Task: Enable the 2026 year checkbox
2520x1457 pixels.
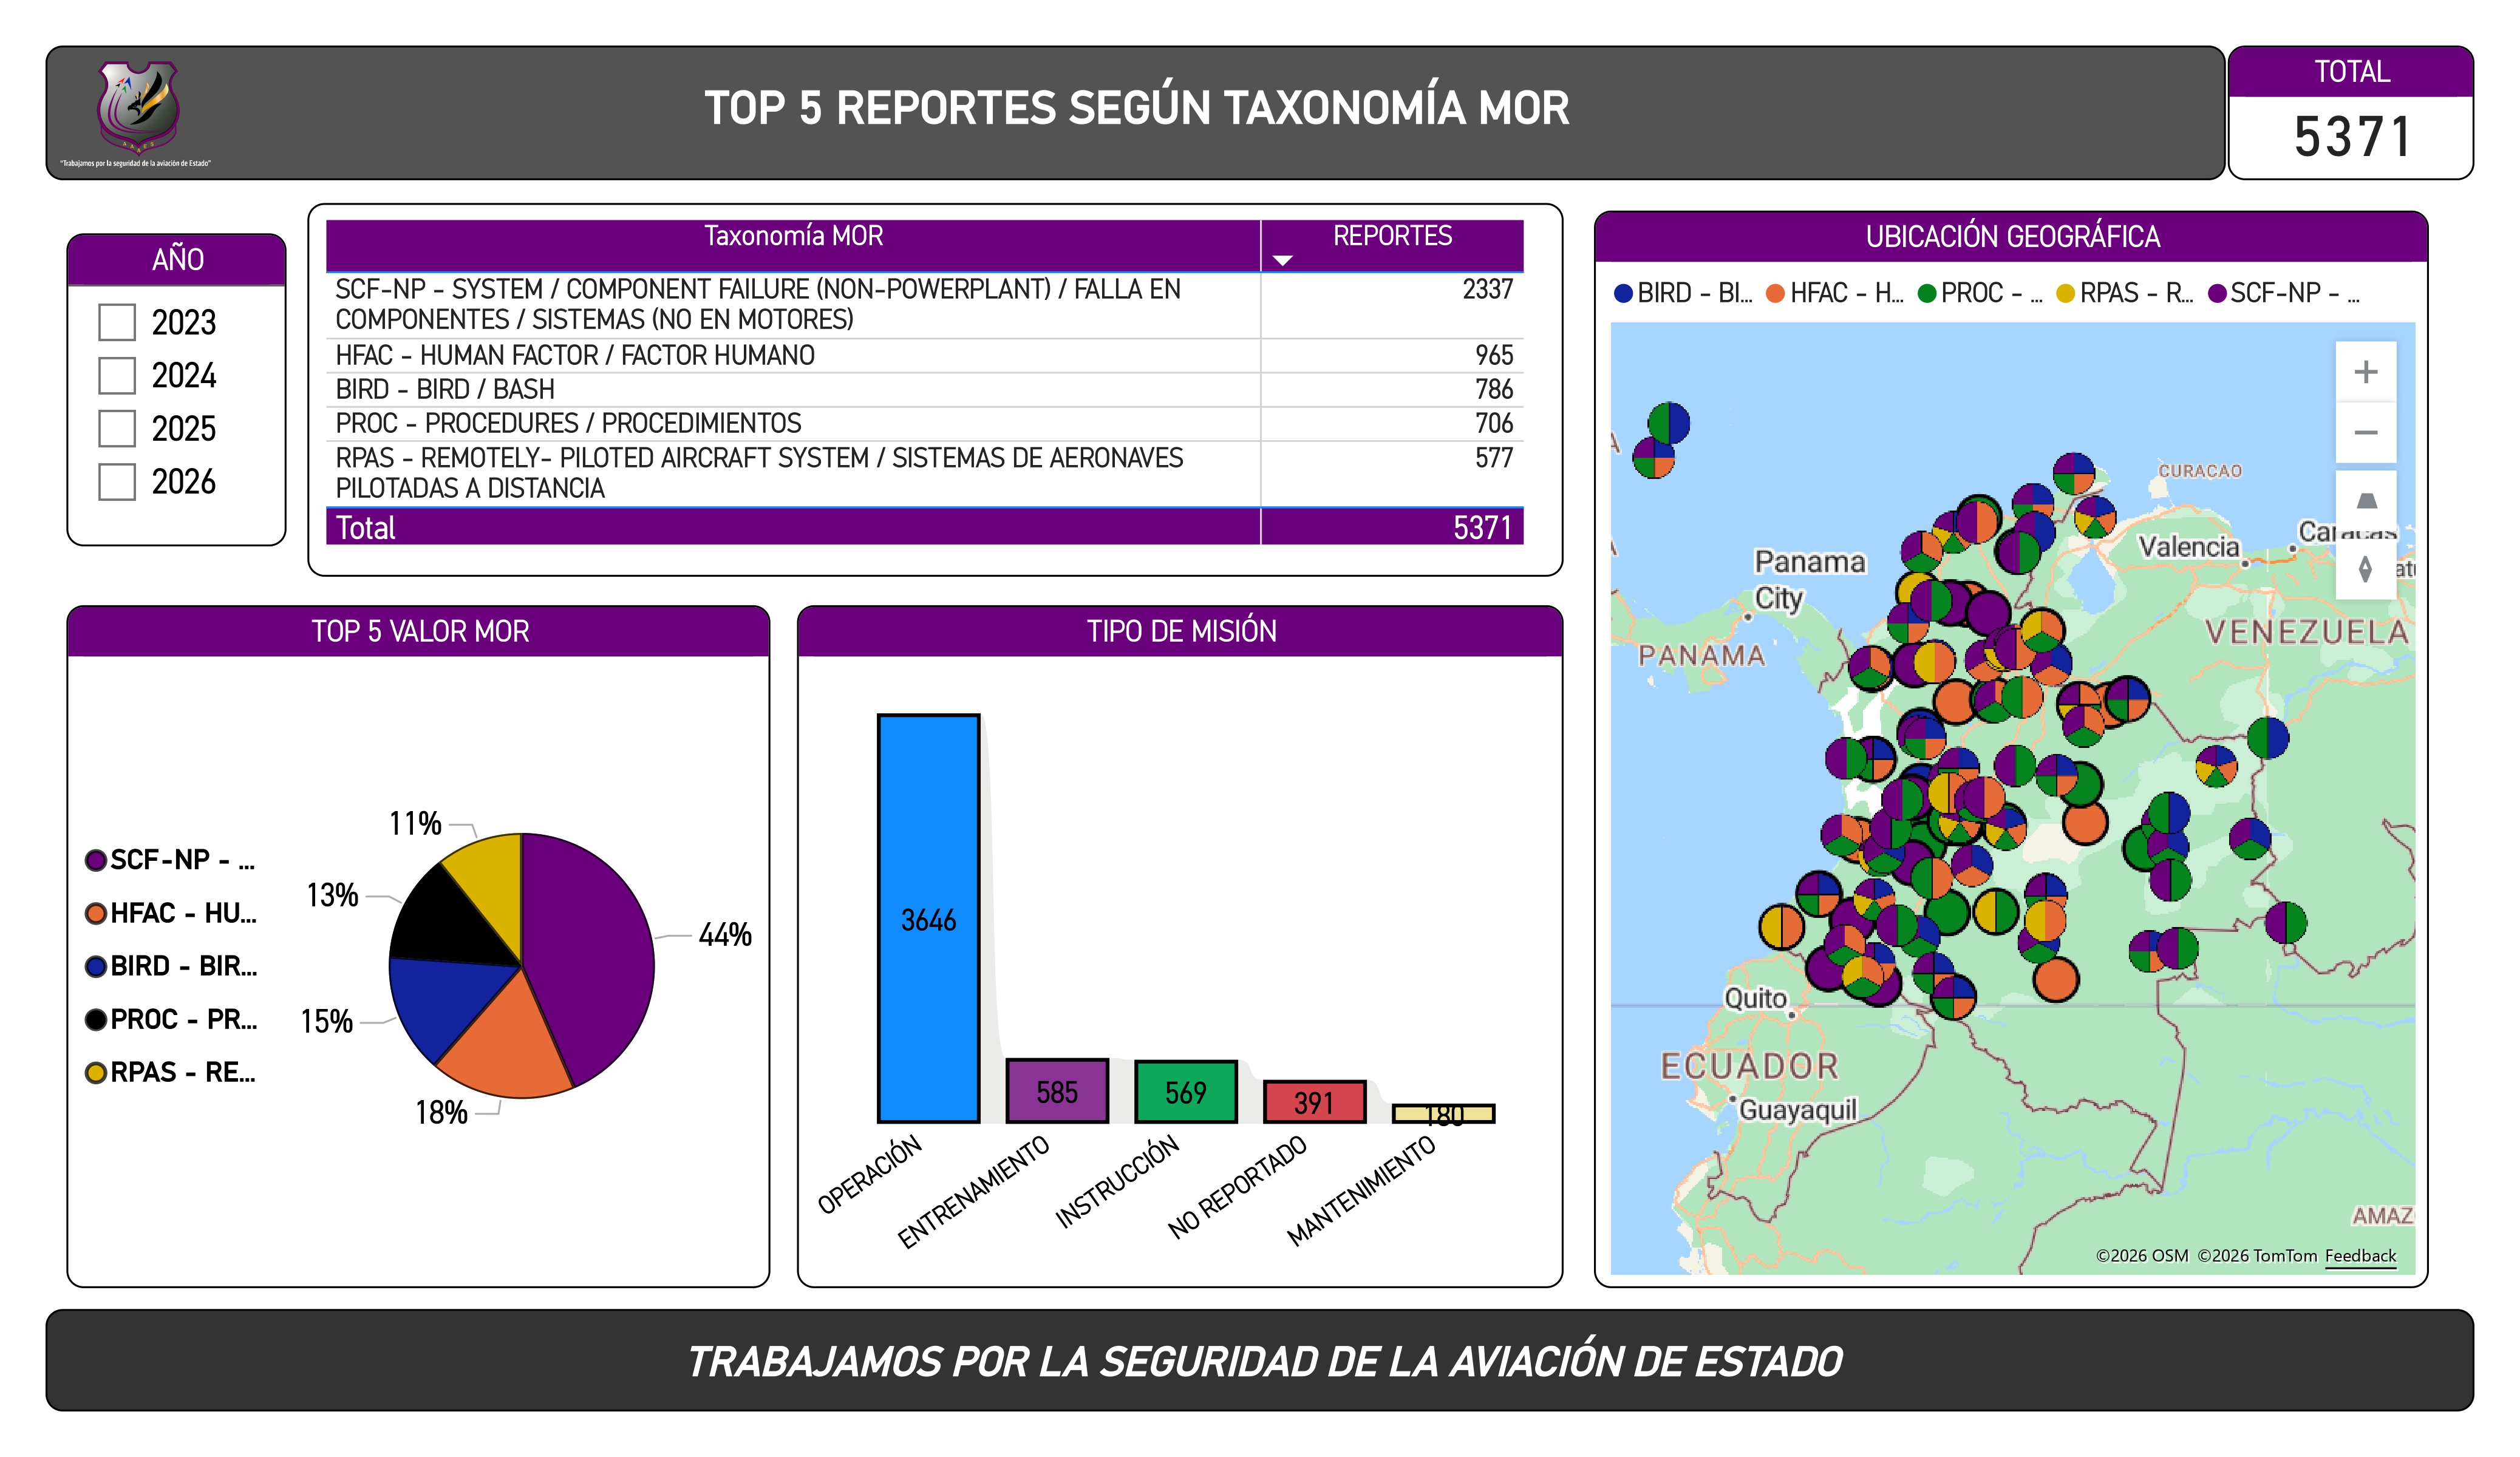Action: (117, 481)
